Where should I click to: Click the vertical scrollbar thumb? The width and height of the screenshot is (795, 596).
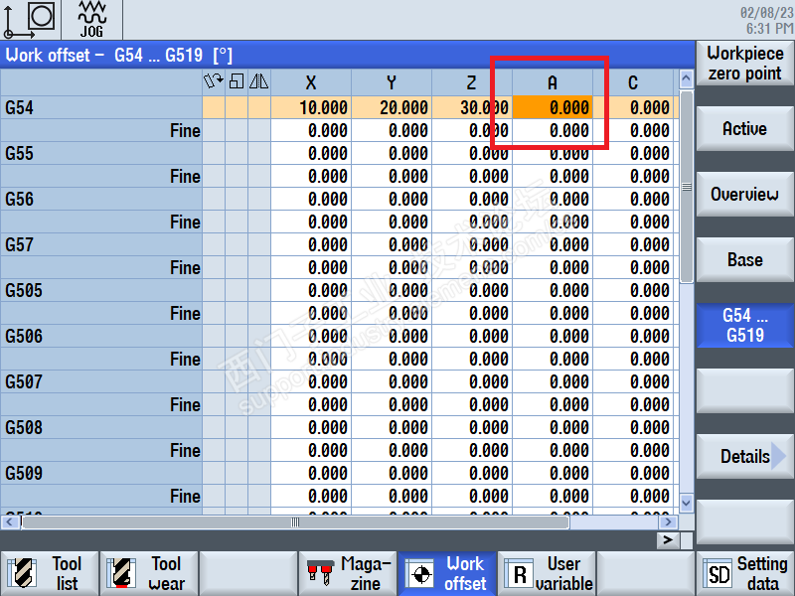coord(686,187)
